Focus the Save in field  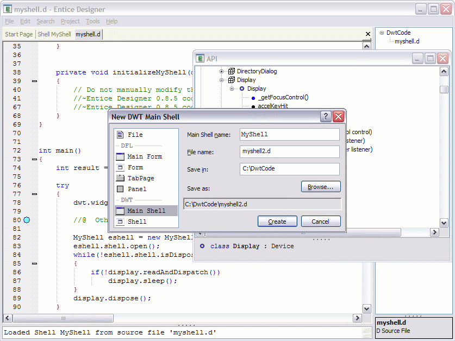289,169
